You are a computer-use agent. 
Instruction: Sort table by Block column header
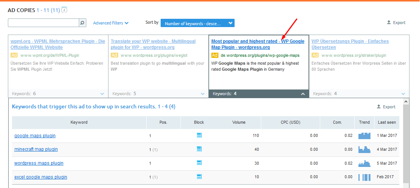coord(199,122)
